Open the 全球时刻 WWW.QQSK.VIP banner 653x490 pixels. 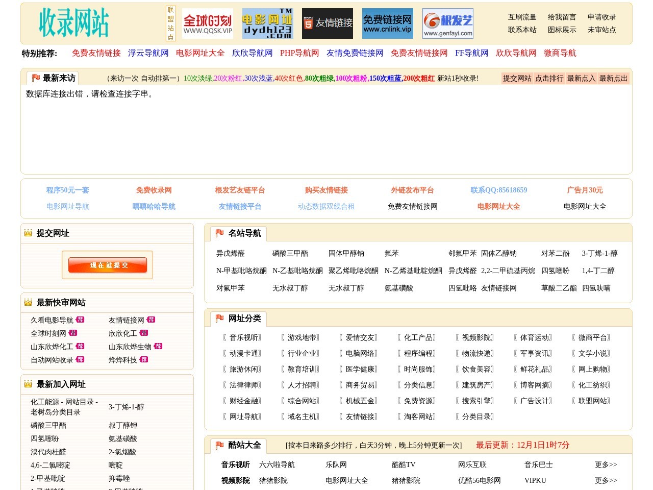pos(208,22)
